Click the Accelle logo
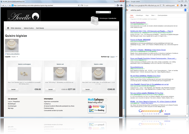The height and width of the screenshot is (134, 189). [24, 16]
